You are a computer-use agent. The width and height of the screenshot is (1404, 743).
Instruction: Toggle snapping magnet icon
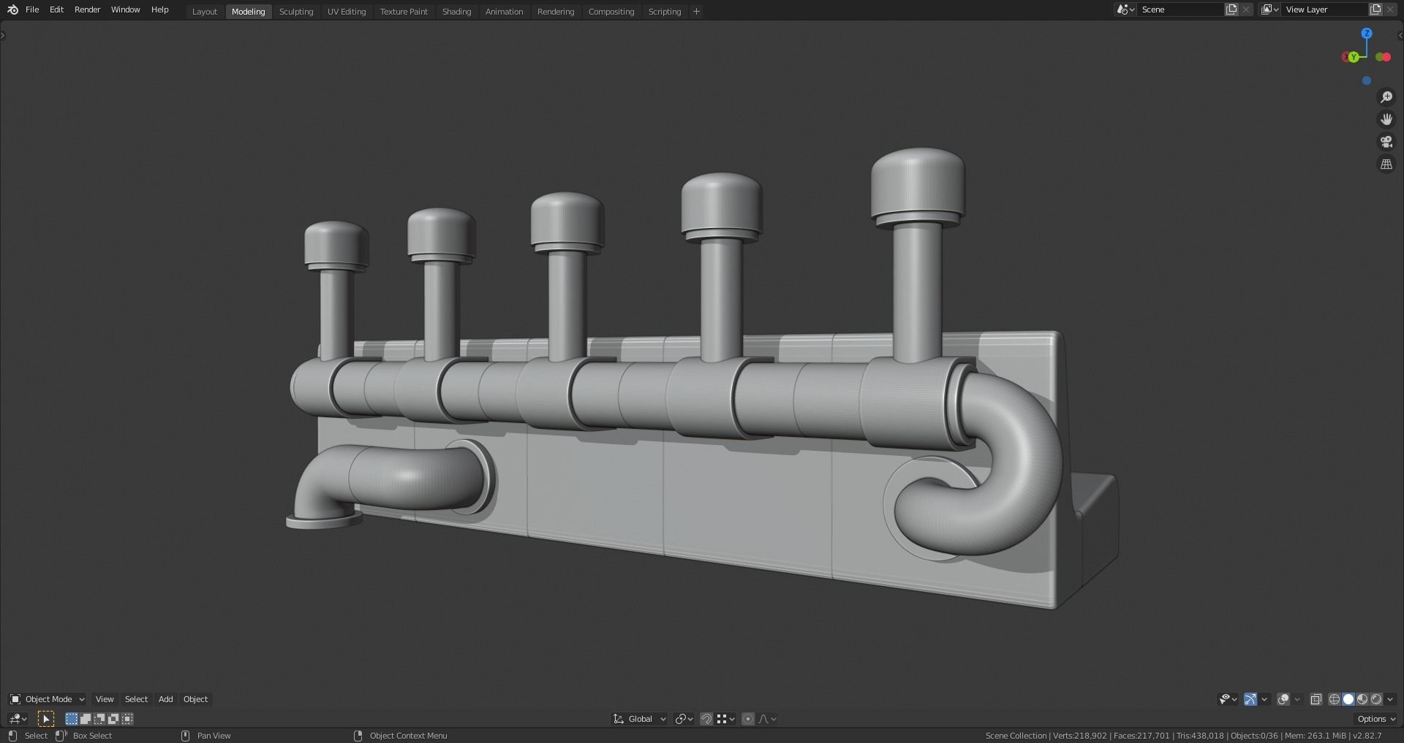(x=706, y=719)
